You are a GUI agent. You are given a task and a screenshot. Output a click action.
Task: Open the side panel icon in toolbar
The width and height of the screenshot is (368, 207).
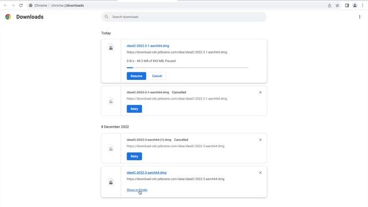pyautogui.click(x=347, y=5)
